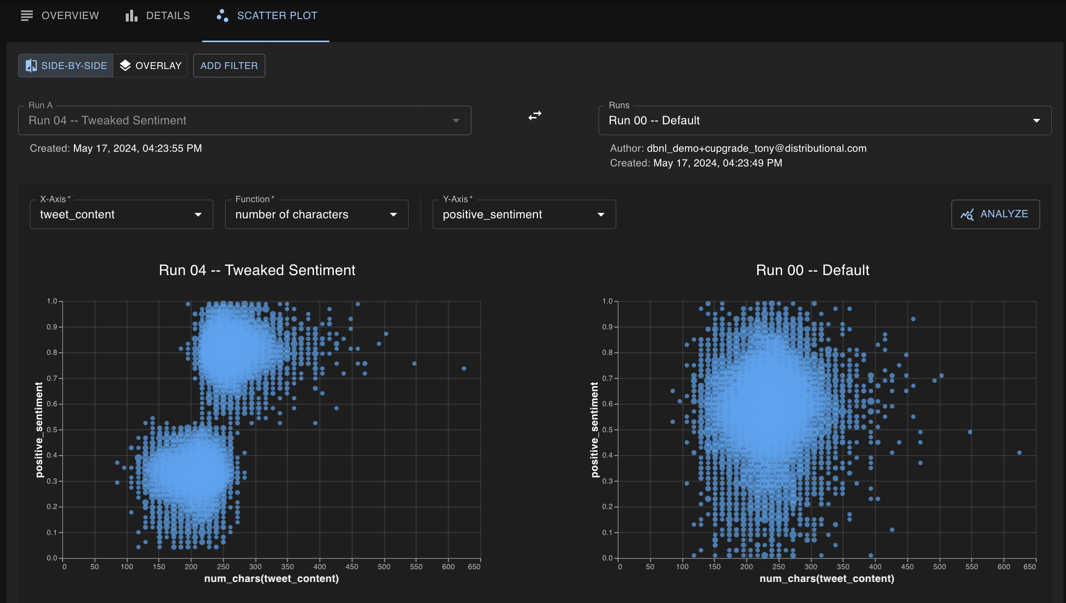Click the swap runs arrows icon
Image resolution: width=1066 pixels, height=603 pixels.
534,116
